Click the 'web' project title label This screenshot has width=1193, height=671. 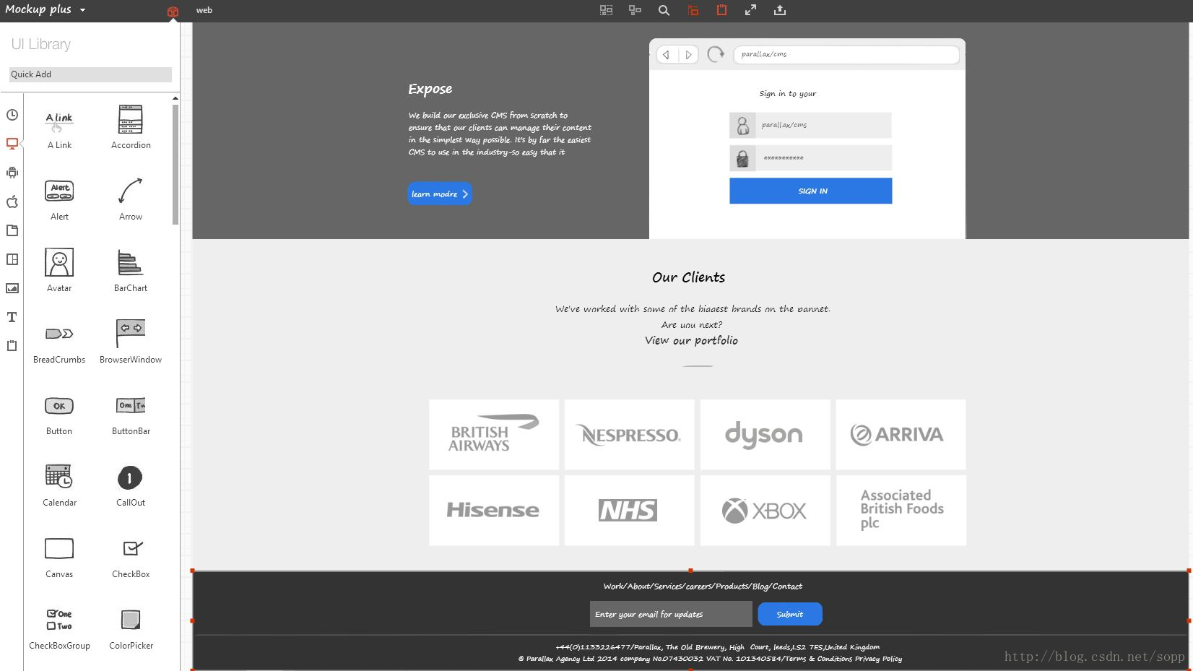(204, 10)
